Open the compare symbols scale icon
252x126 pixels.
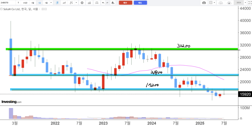pyautogui.click(x=97, y=3)
